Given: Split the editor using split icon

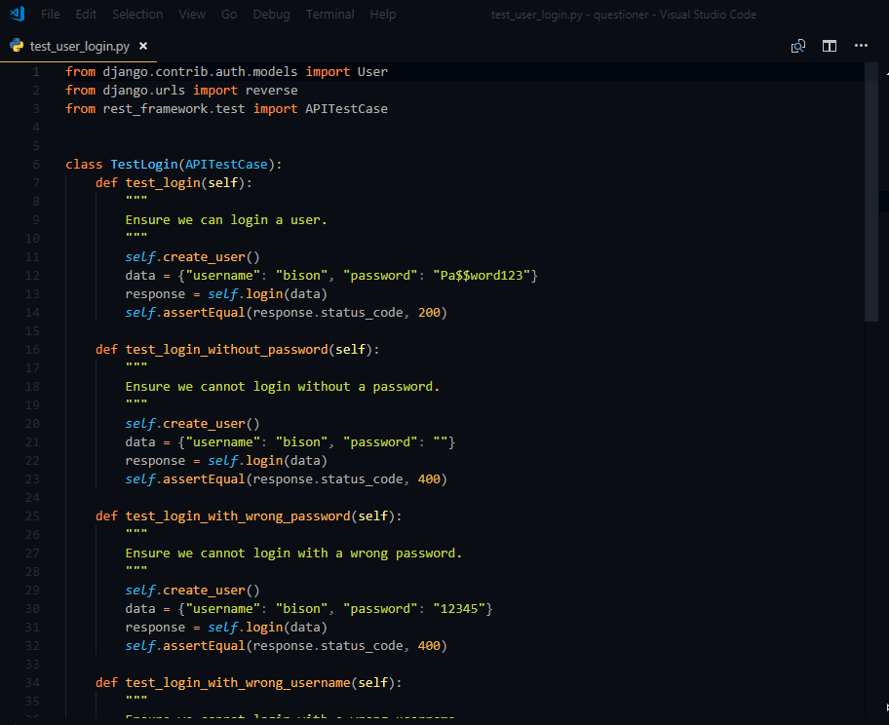Looking at the screenshot, I should (829, 45).
